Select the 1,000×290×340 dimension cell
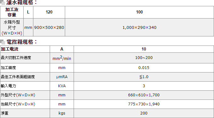The image size is (214, 118). click(139, 28)
